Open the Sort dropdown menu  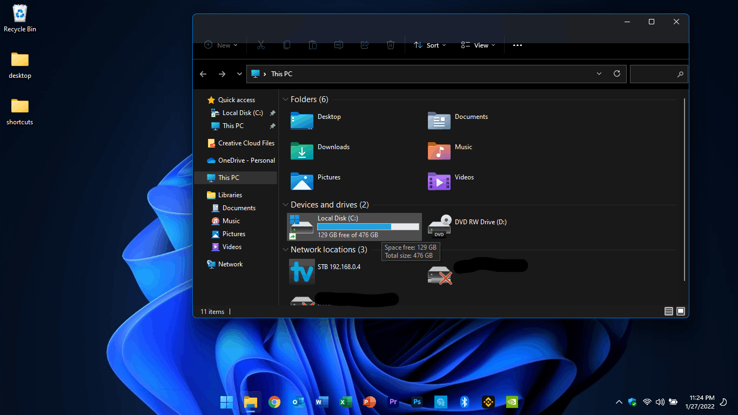[x=430, y=45]
